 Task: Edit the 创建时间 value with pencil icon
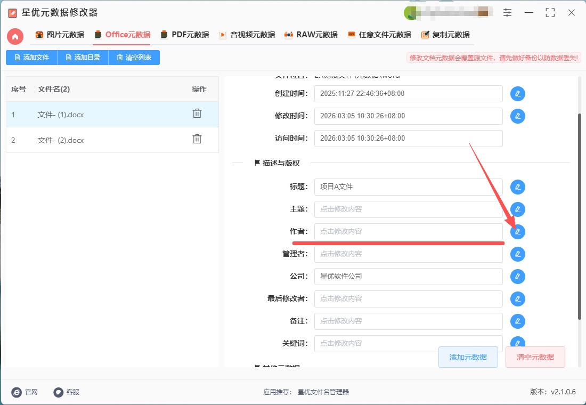pos(518,93)
